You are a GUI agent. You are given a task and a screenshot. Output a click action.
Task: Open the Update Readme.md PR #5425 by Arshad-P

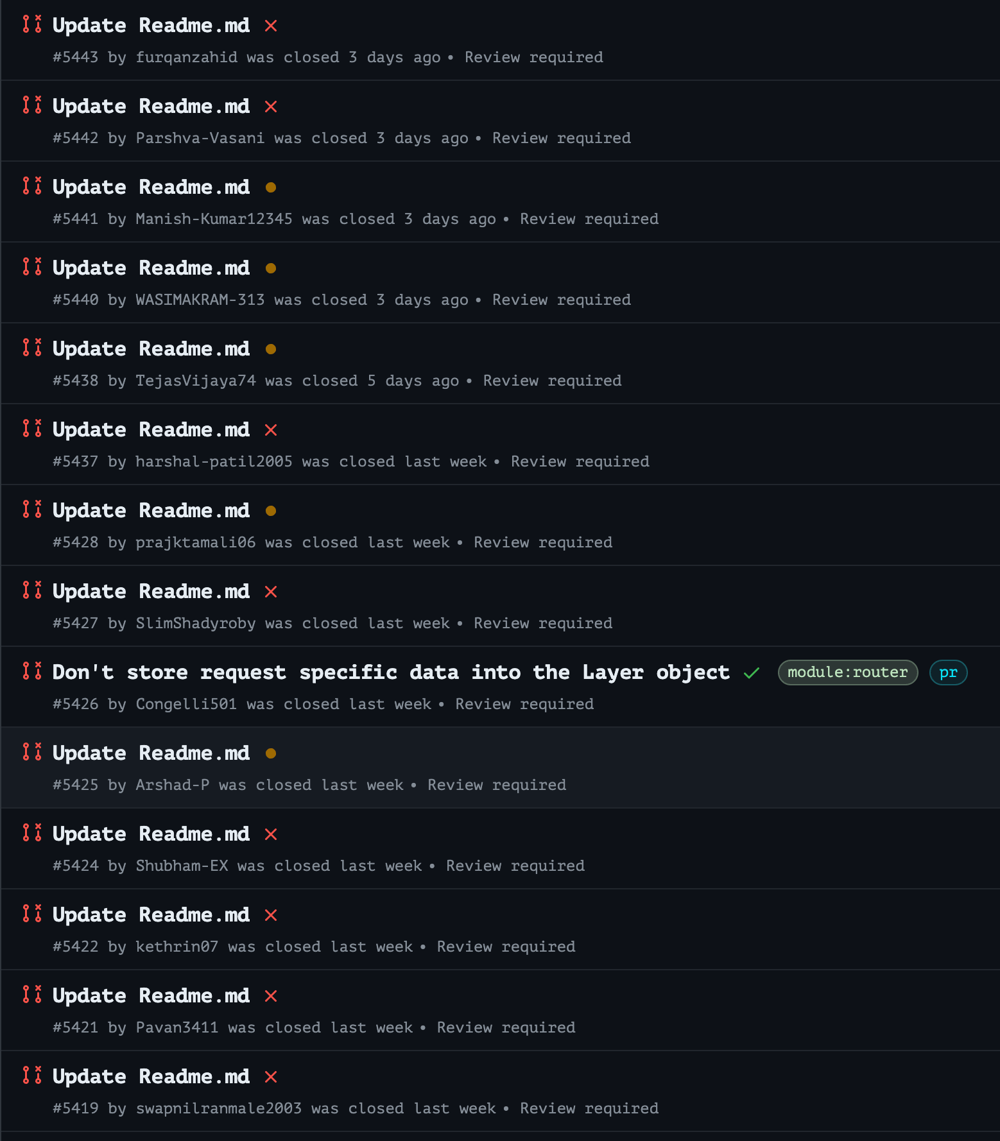point(150,753)
